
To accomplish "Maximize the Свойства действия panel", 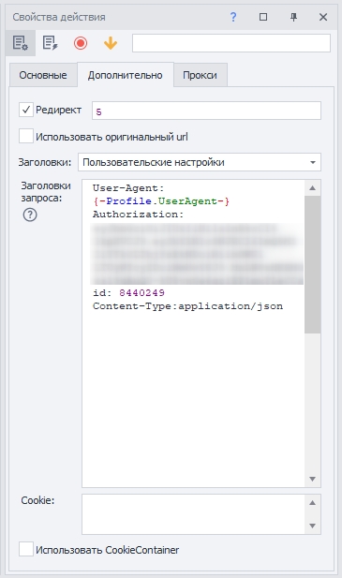I will [x=263, y=17].
